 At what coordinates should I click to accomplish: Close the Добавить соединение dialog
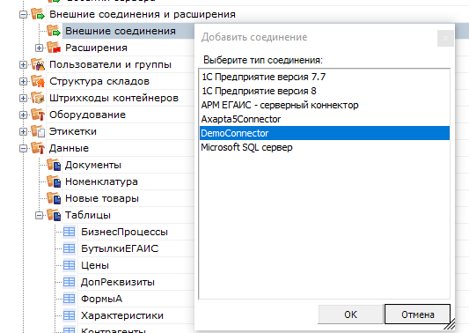point(445,38)
